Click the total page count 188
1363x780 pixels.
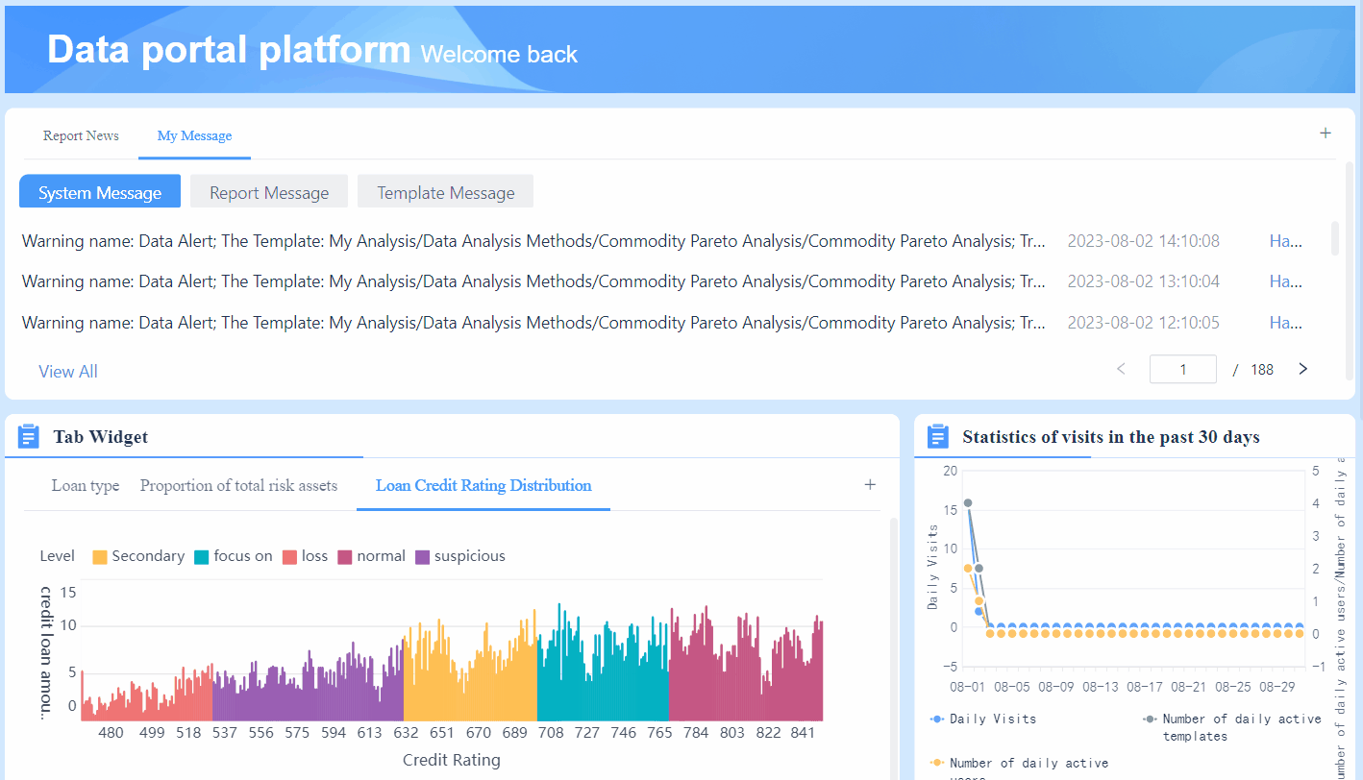1262,370
